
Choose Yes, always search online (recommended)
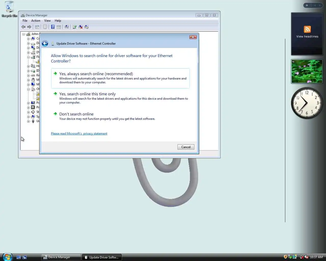[120, 78]
